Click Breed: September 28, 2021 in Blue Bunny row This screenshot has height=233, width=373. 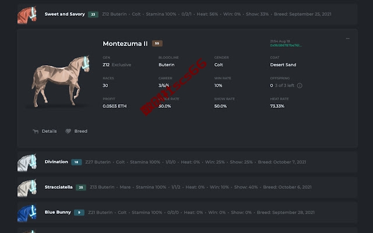point(286,213)
